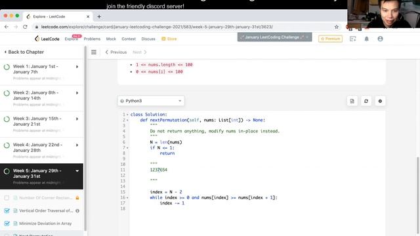Click the sidebar vertical scrollbar
This screenshot has height=236, width=420.
coord(85,138)
